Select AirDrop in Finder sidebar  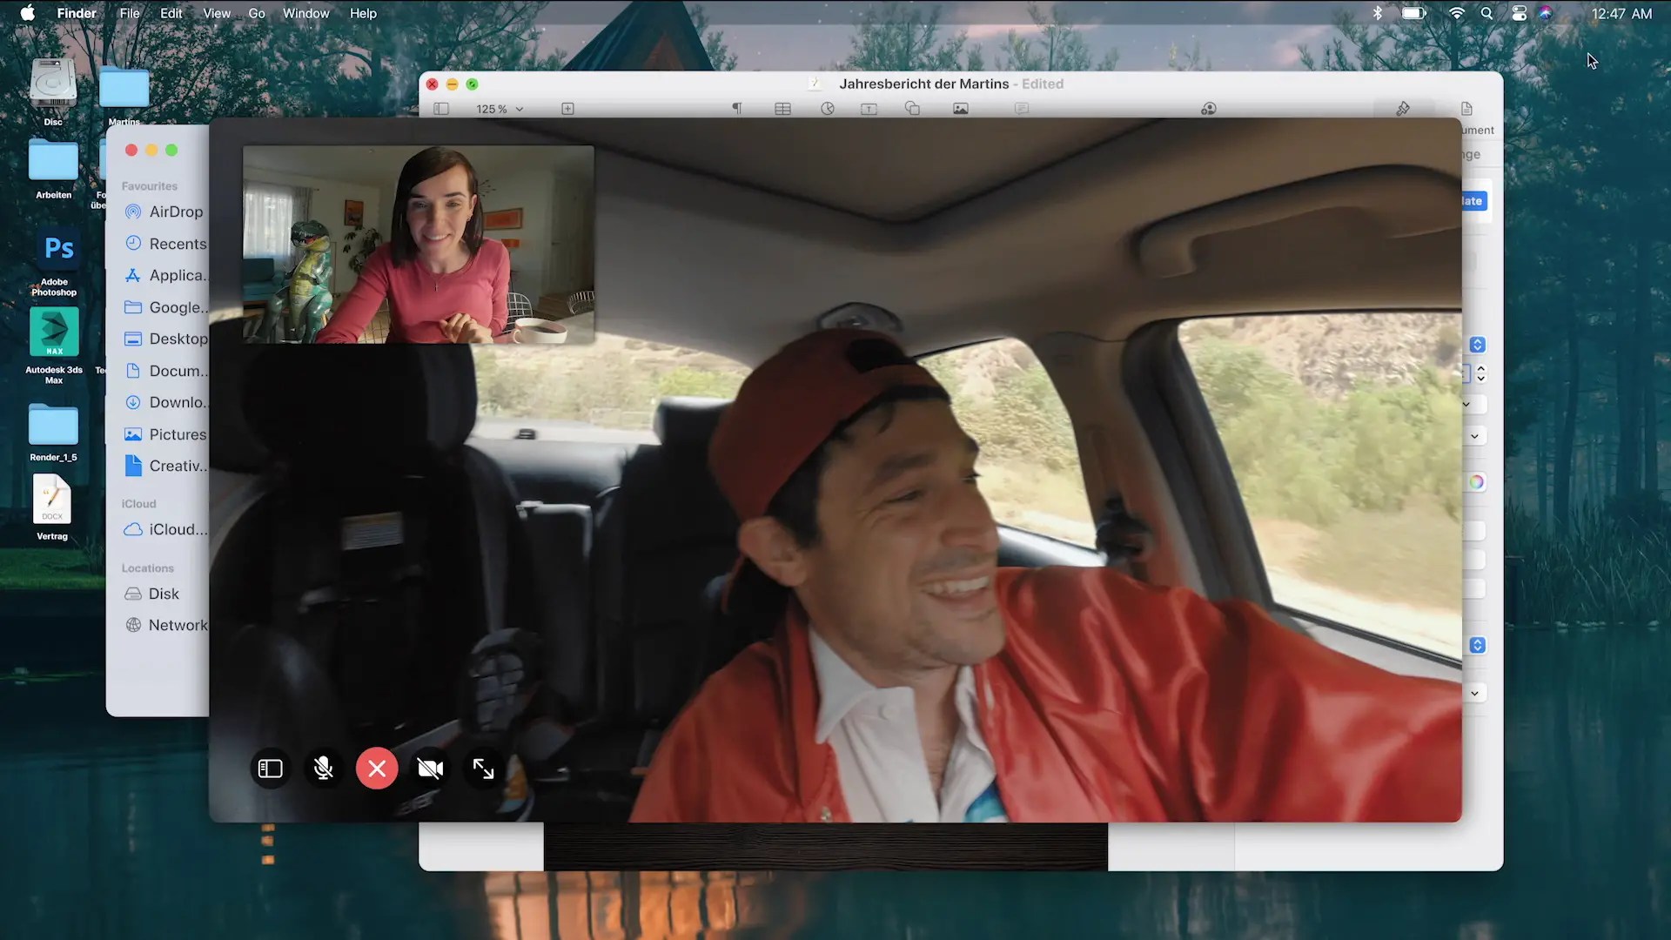tap(175, 211)
